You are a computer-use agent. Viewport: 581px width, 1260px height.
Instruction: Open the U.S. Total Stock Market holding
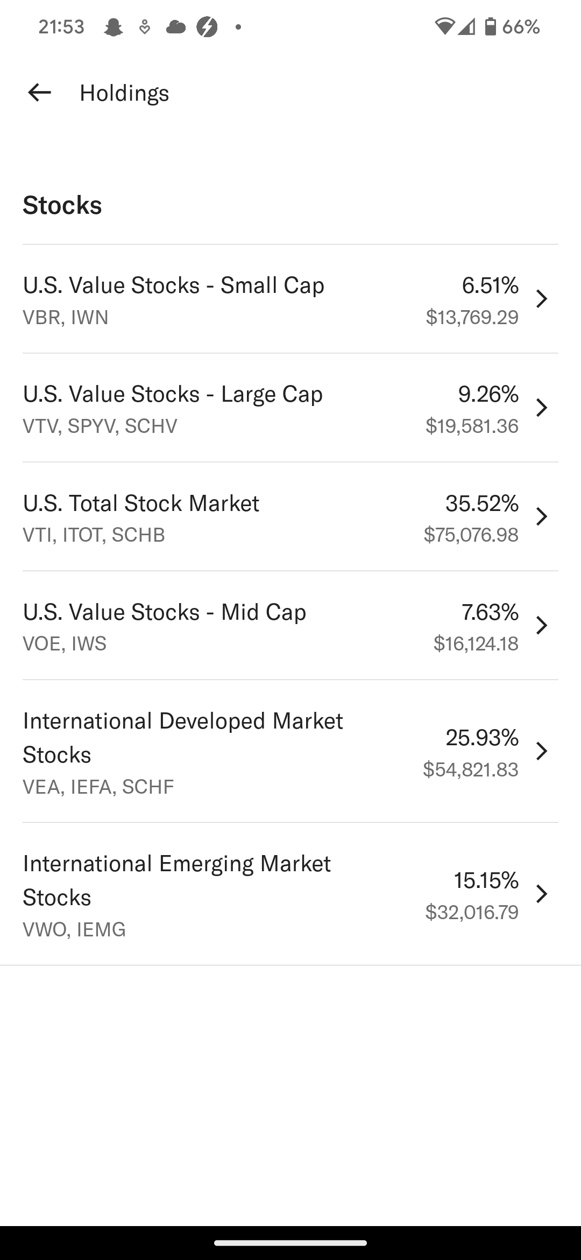(290, 517)
